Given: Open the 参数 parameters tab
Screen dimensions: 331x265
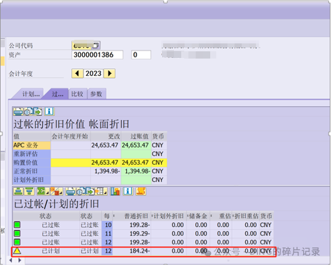Looking at the screenshot, I should (97, 94).
